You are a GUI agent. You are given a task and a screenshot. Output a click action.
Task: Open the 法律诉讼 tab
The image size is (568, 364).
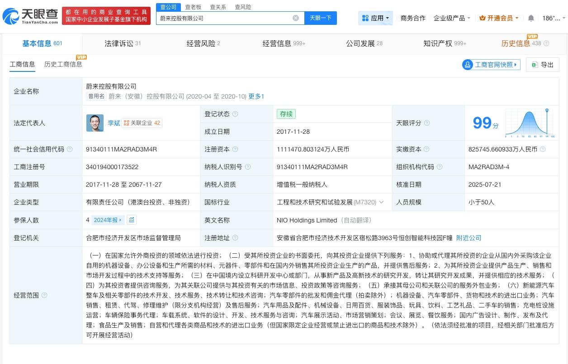pos(123,43)
